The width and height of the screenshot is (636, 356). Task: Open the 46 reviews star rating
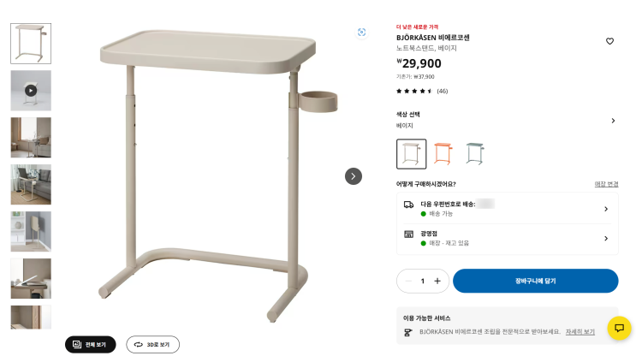(x=421, y=91)
